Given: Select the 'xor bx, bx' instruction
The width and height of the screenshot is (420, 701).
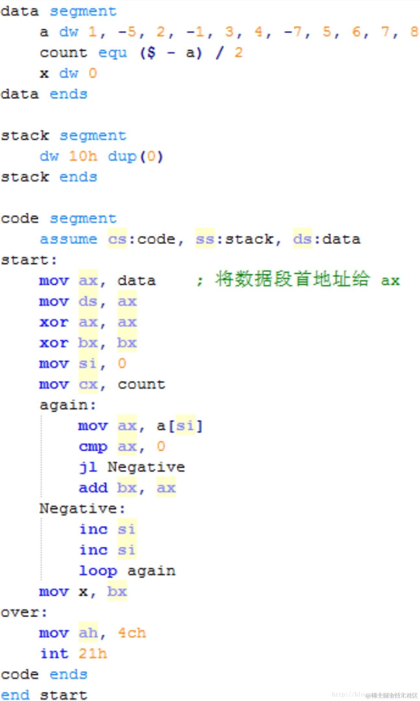Looking at the screenshot, I should (x=88, y=343).
